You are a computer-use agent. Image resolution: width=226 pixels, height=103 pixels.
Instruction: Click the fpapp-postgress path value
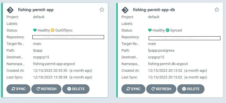[161, 51]
